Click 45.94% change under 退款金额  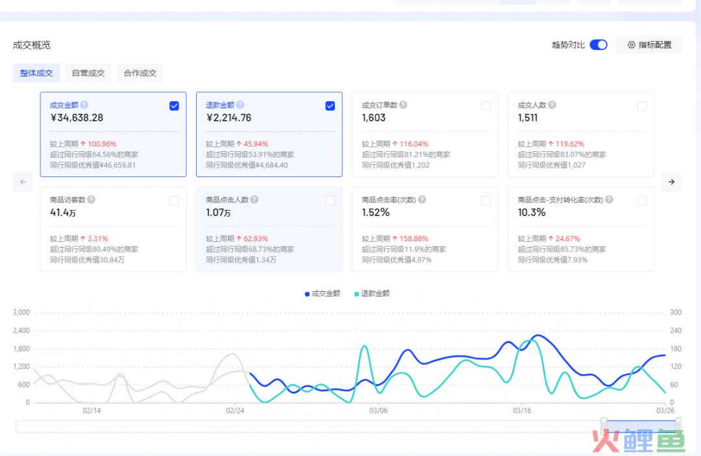point(256,144)
